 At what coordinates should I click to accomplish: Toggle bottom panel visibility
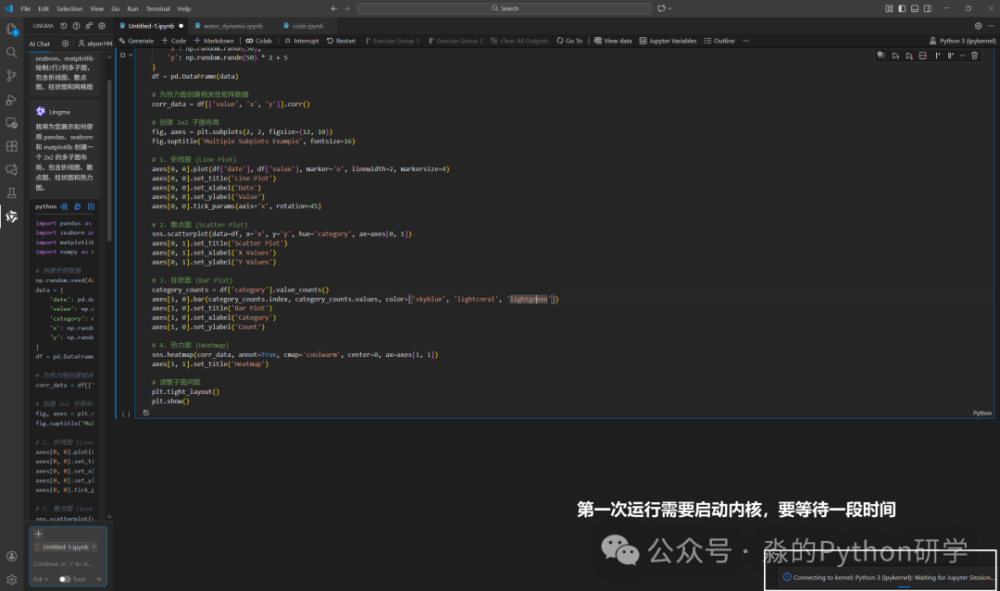coord(915,8)
